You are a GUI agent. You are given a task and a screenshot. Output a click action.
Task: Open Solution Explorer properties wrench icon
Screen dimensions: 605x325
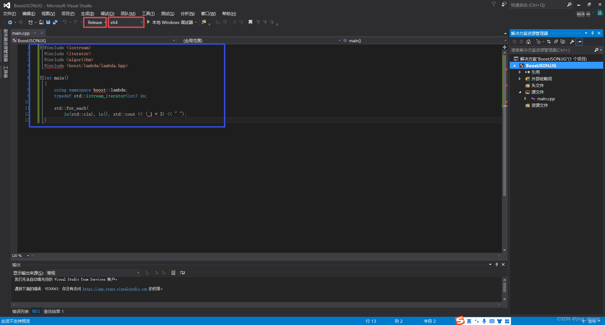(572, 41)
